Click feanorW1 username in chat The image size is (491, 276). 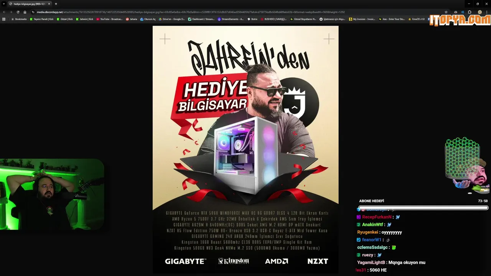pyautogui.click(x=371, y=240)
